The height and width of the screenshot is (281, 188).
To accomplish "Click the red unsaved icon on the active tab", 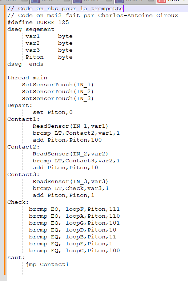I will (x=162, y=1).
